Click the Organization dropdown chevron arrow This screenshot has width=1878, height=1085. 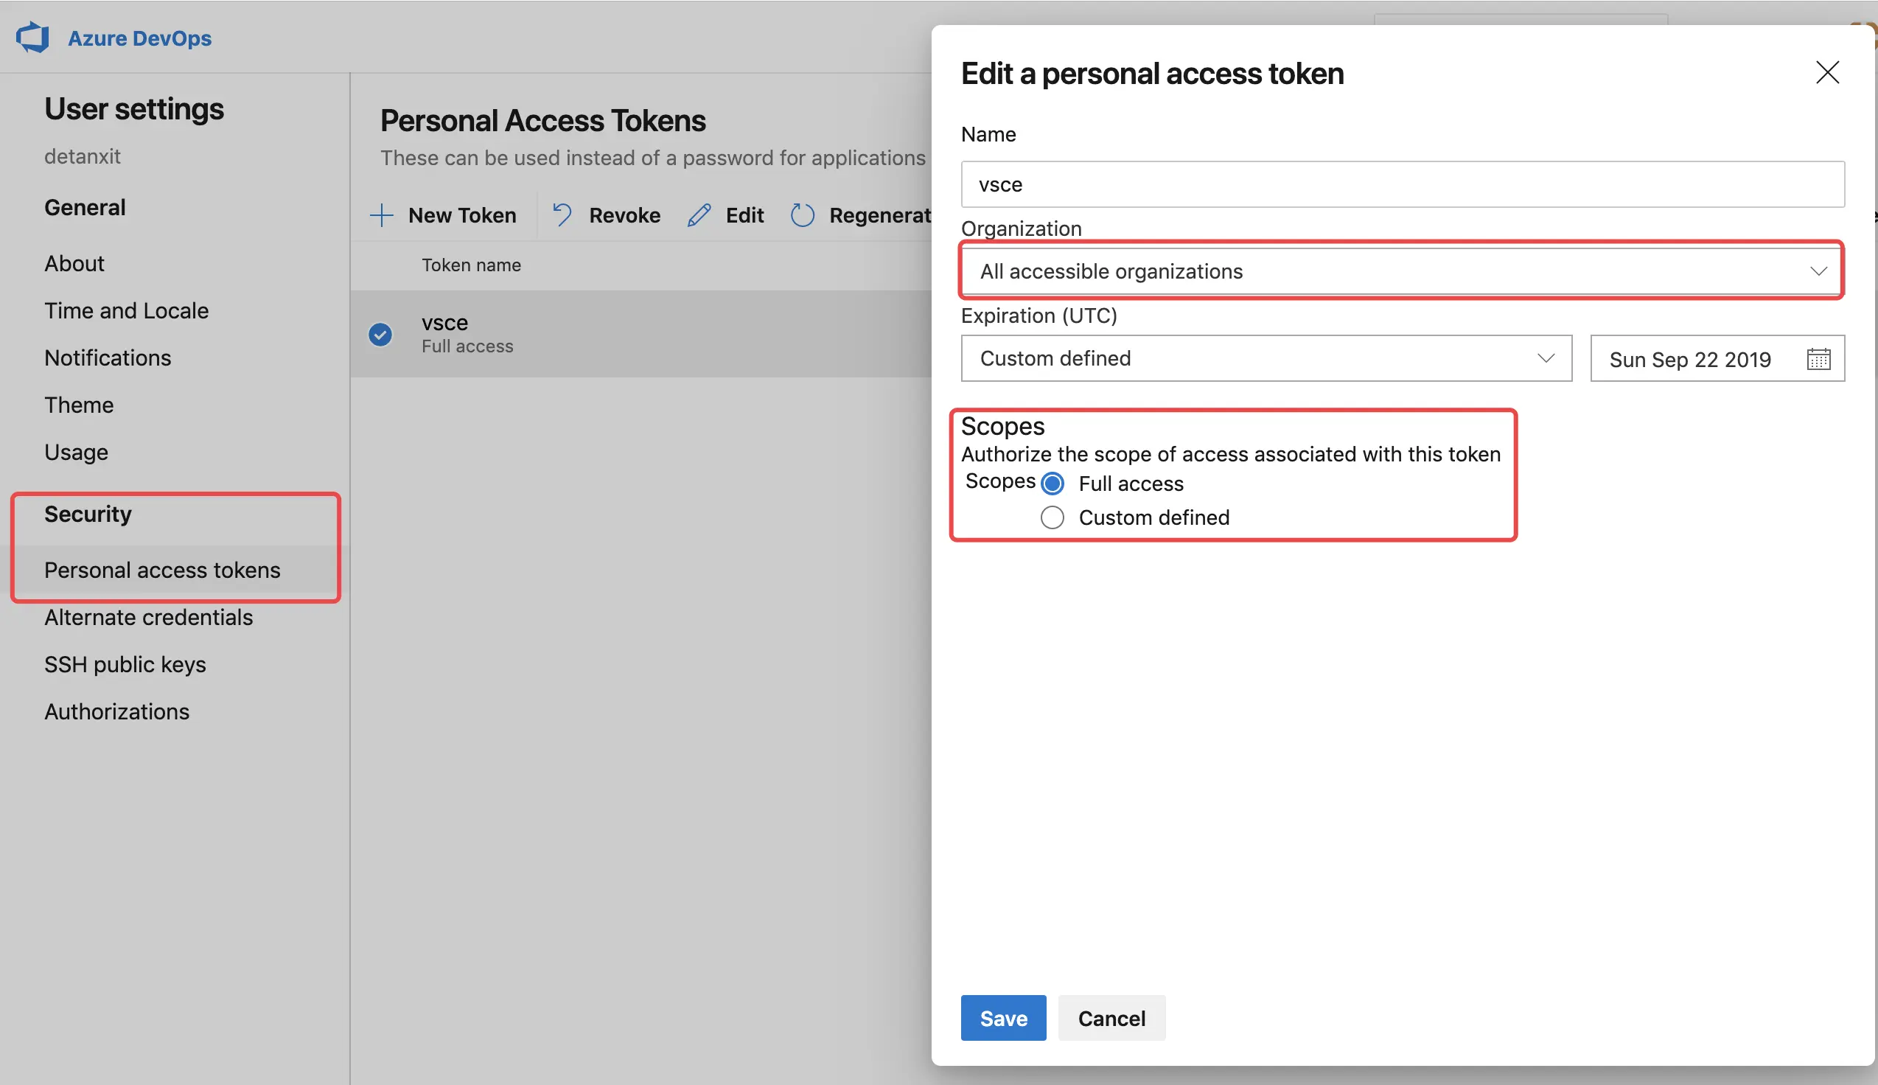pyautogui.click(x=1818, y=271)
